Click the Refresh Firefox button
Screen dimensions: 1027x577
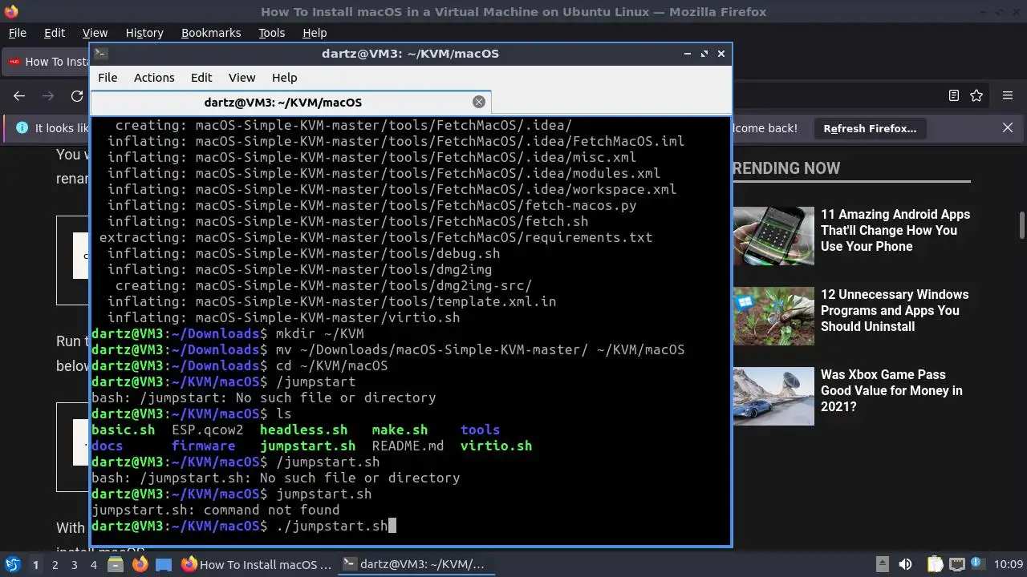870,128
